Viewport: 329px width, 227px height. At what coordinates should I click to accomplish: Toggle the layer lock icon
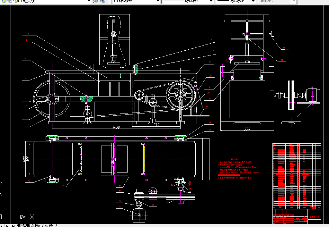pos(16,1)
